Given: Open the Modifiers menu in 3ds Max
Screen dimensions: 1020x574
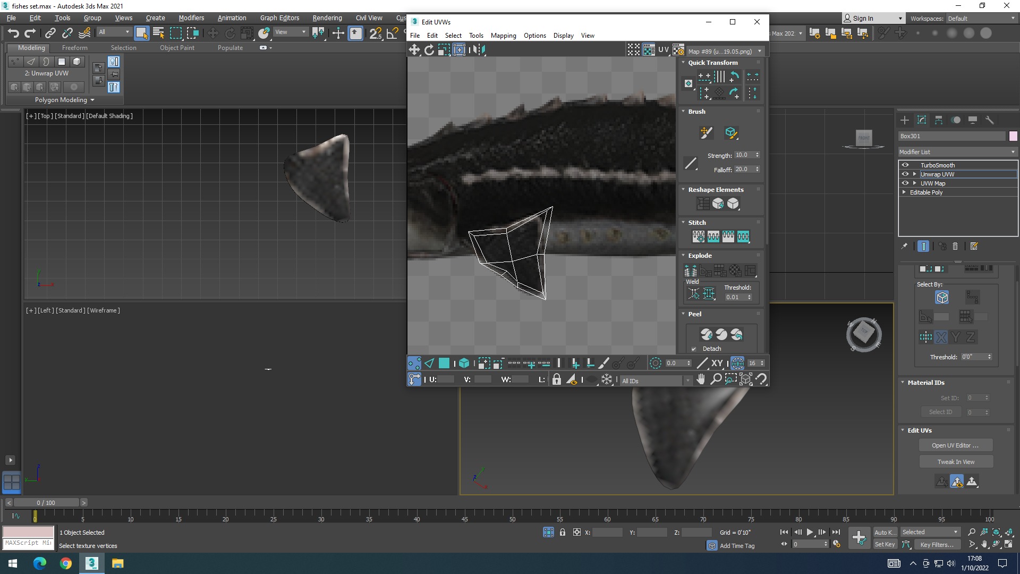Looking at the screenshot, I should click(x=191, y=18).
